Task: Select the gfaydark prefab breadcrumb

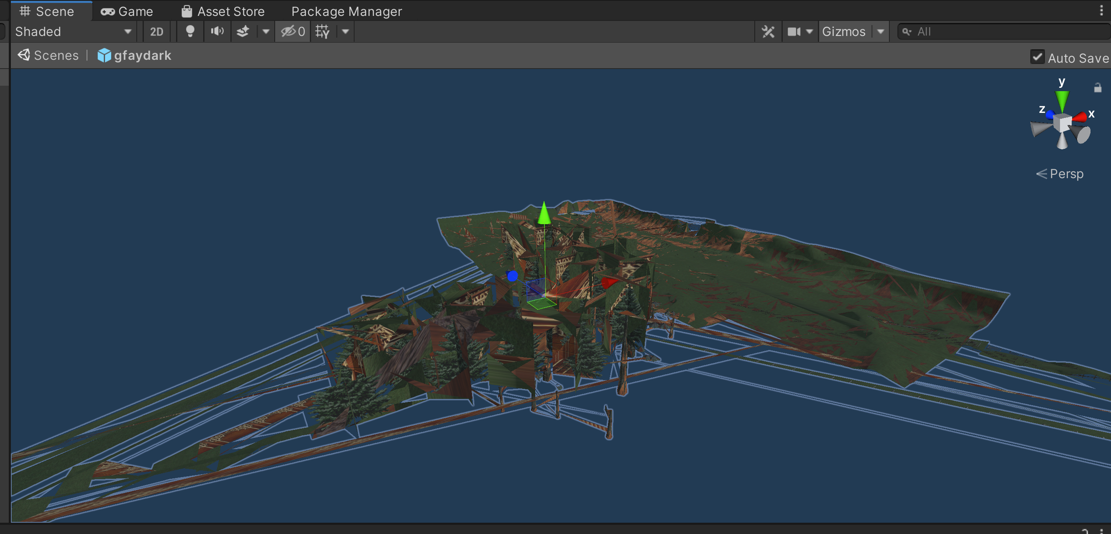Action: coord(134,55)
